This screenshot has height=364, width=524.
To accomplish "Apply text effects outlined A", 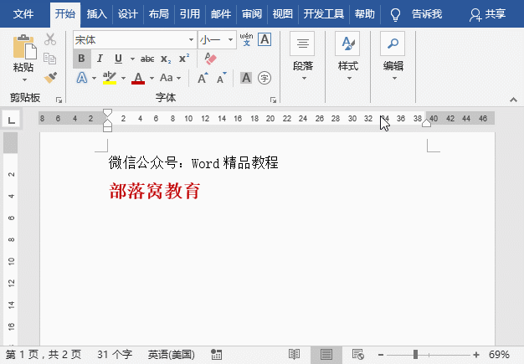I will 82,78.
